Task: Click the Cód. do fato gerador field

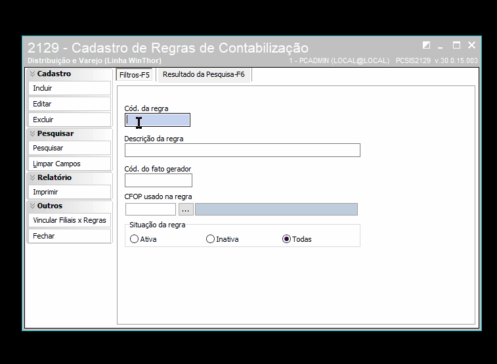Action: (158, 181)
